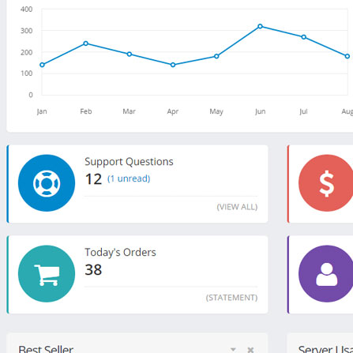Close the Best Seller panel
The image size is (353, 353).
click(x=250, y=350)
